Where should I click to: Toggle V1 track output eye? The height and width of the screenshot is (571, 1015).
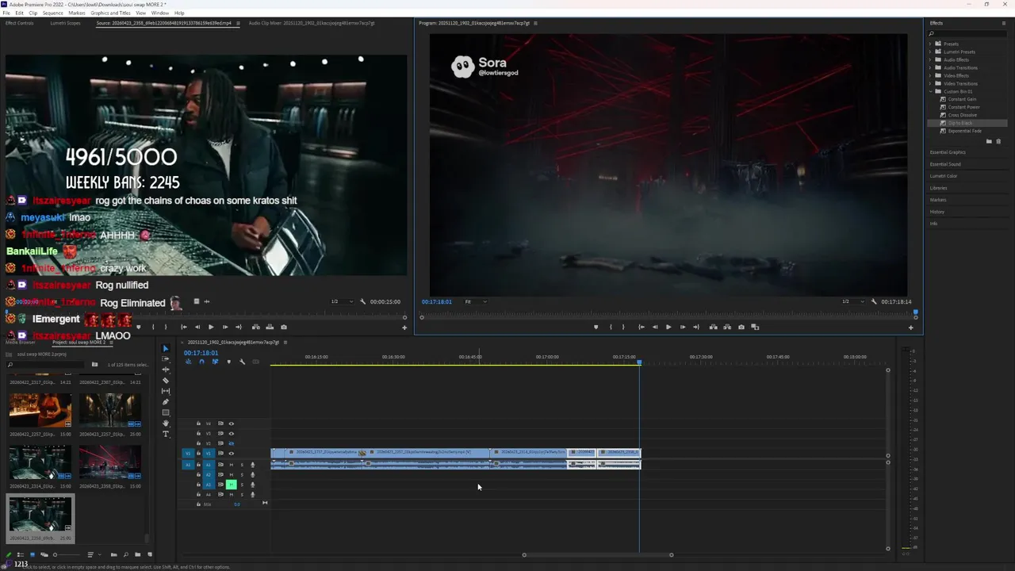232,454
